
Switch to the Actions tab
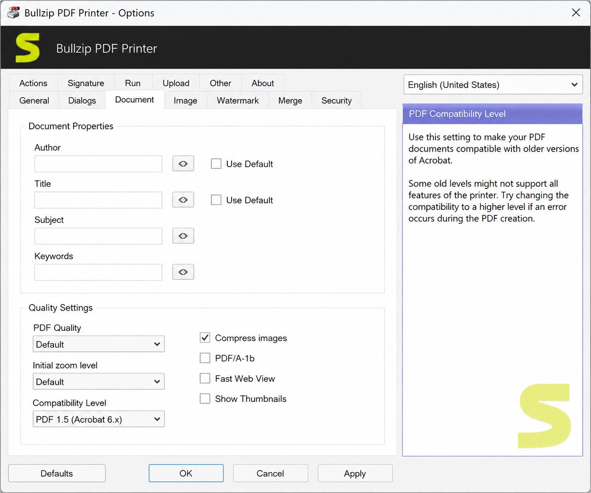tap(33, 83)
